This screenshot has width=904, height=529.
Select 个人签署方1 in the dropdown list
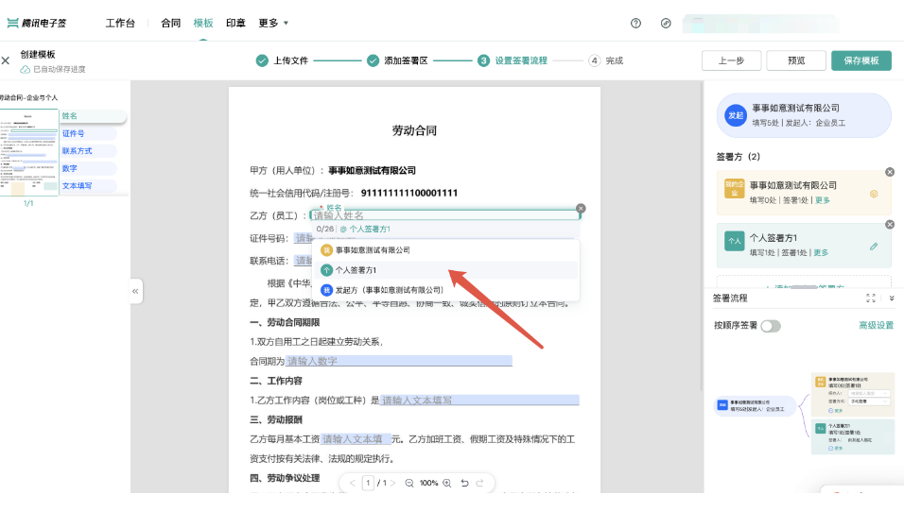click(445, 269)
